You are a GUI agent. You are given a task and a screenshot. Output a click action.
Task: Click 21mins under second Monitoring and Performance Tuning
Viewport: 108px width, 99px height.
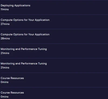point(5,68)
